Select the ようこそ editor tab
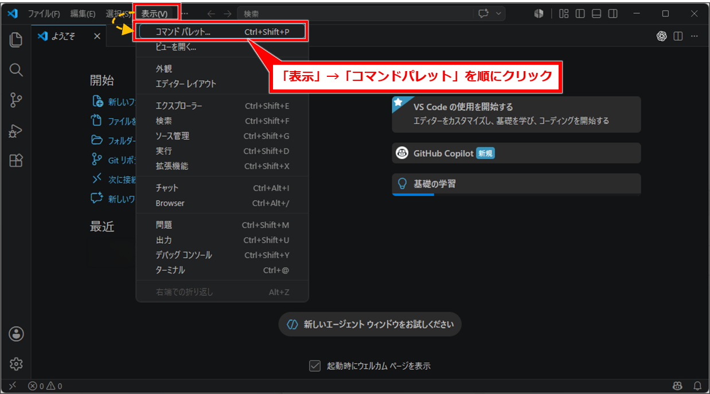 69,36
